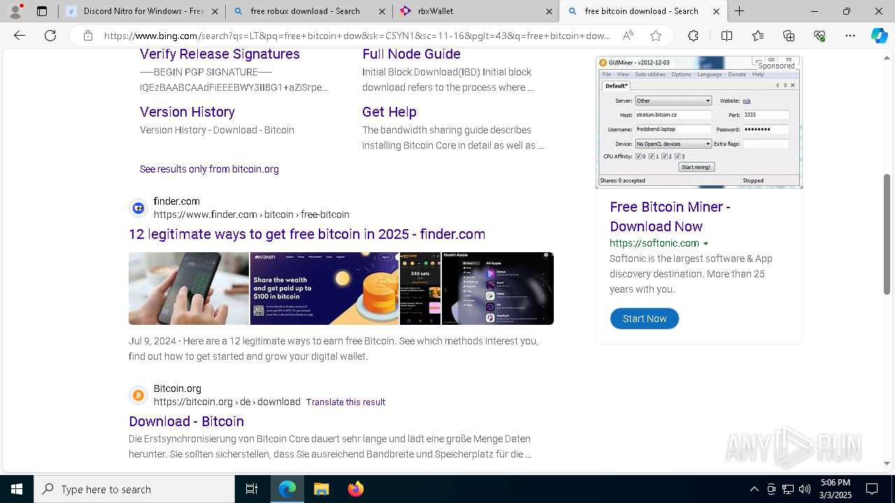Click the taskbar search box
This screenshot has width=895, height=503.
[x=134, y=489]
